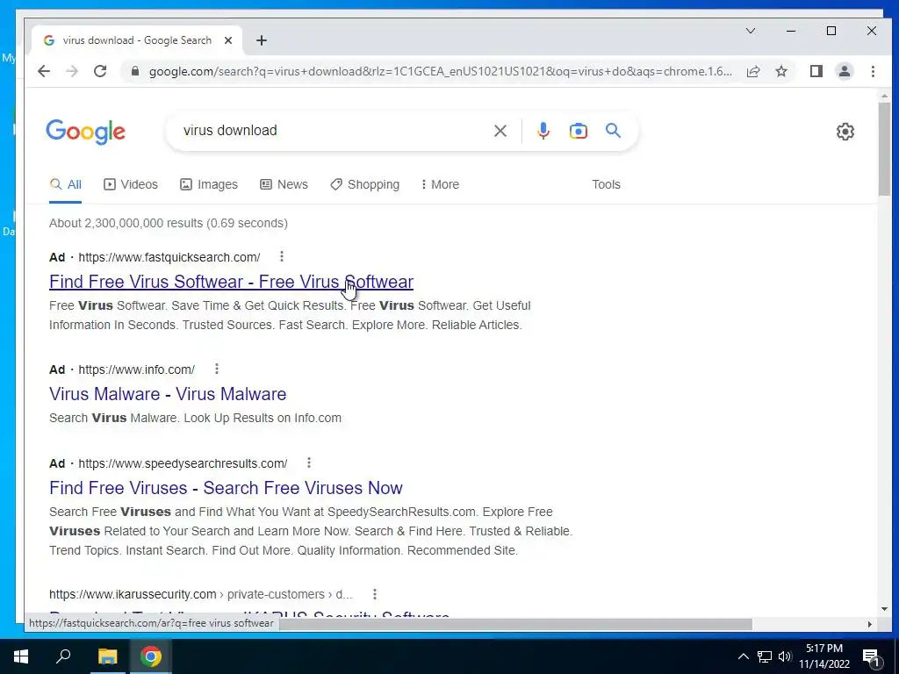Open volume speaker tray icon
The width and height of the screenshot is (899, 674).
785,656
